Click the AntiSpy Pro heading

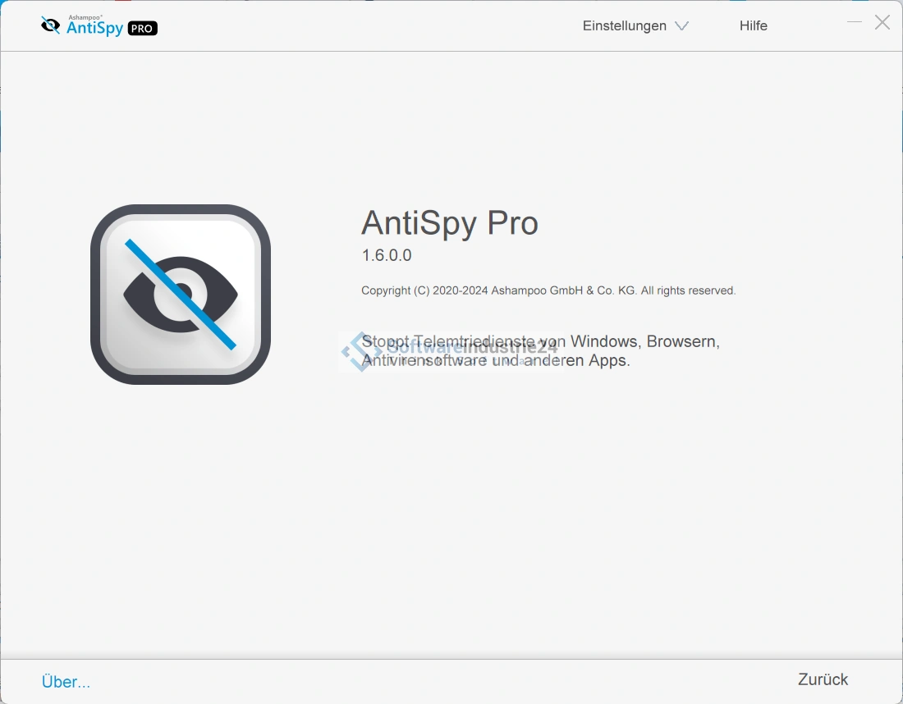point(449,223)
